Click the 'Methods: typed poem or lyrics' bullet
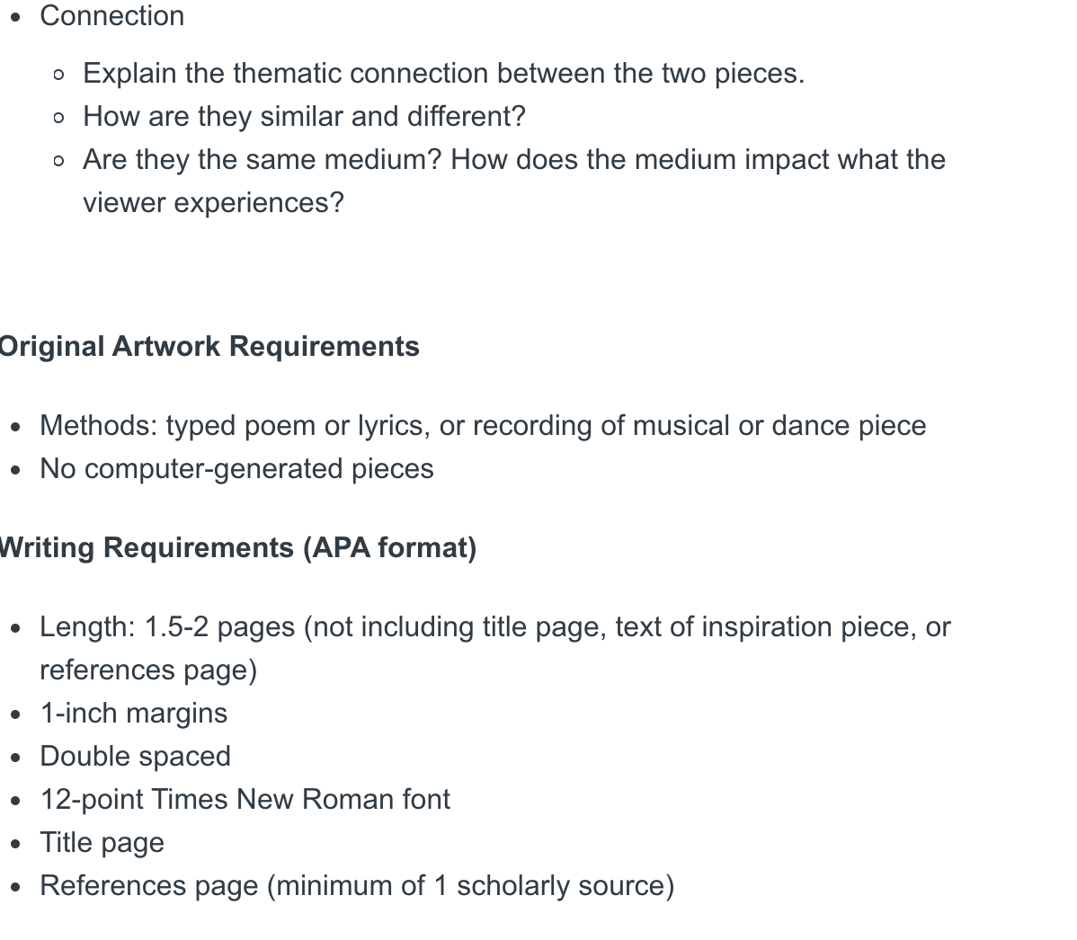The height and width of the screenshot is (940, 1077). [x=483, y=426]
